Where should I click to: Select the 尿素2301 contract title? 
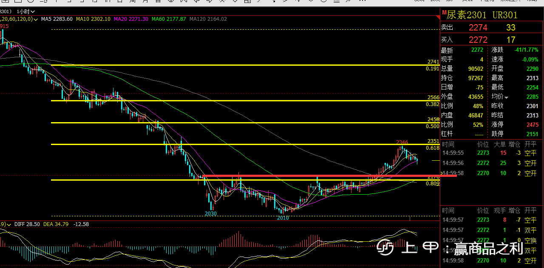tap(466, 15)
